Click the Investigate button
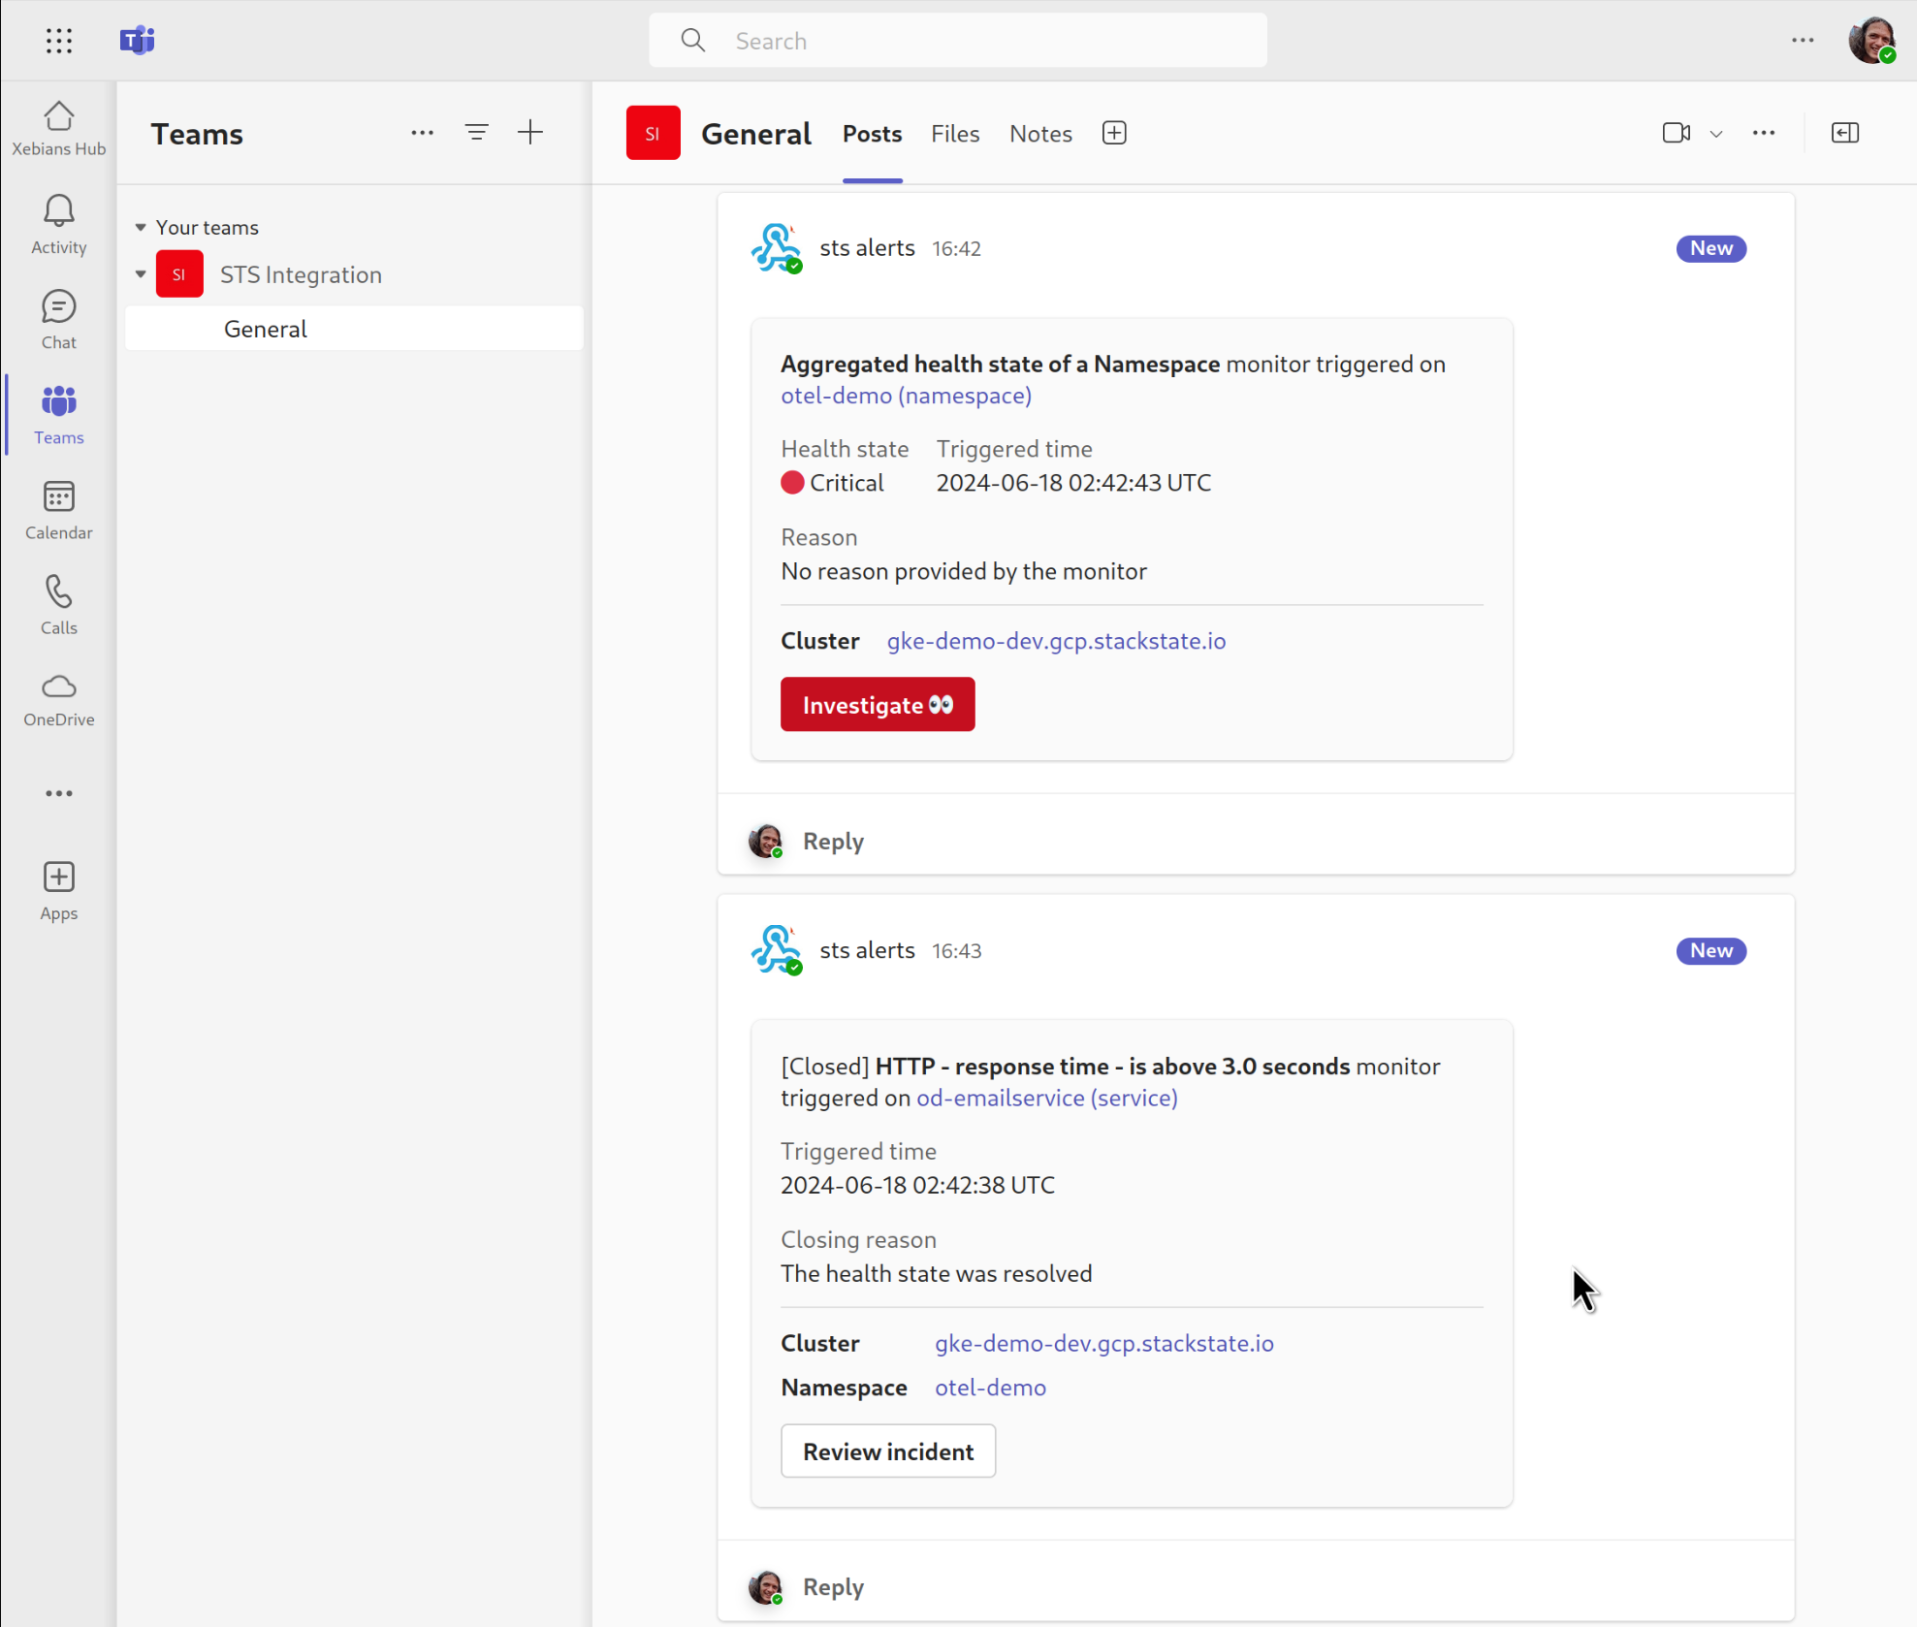 coord(877,704)
